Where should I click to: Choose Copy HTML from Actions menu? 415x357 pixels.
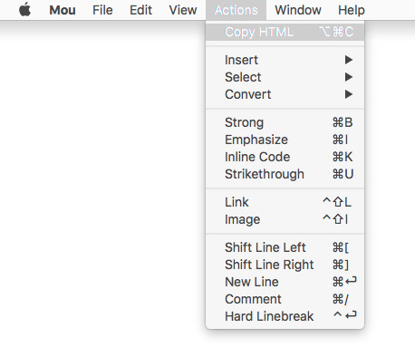click(x=285, y=32)
